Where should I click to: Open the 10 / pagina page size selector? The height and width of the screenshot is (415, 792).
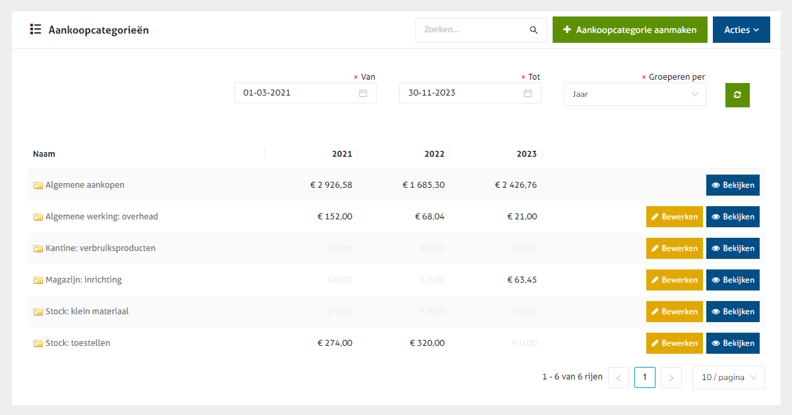click(x=728, y=377)
